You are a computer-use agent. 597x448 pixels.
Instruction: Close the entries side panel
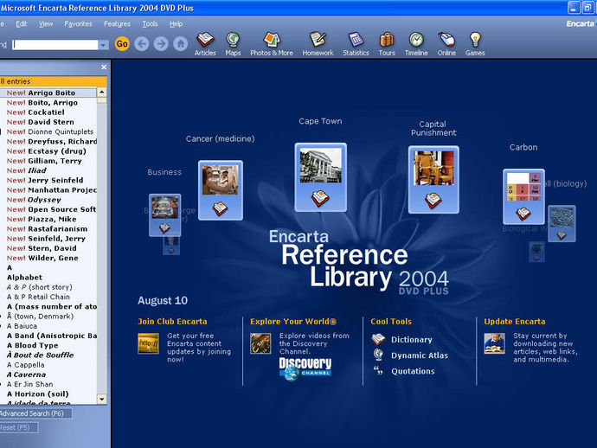point(104,67)
